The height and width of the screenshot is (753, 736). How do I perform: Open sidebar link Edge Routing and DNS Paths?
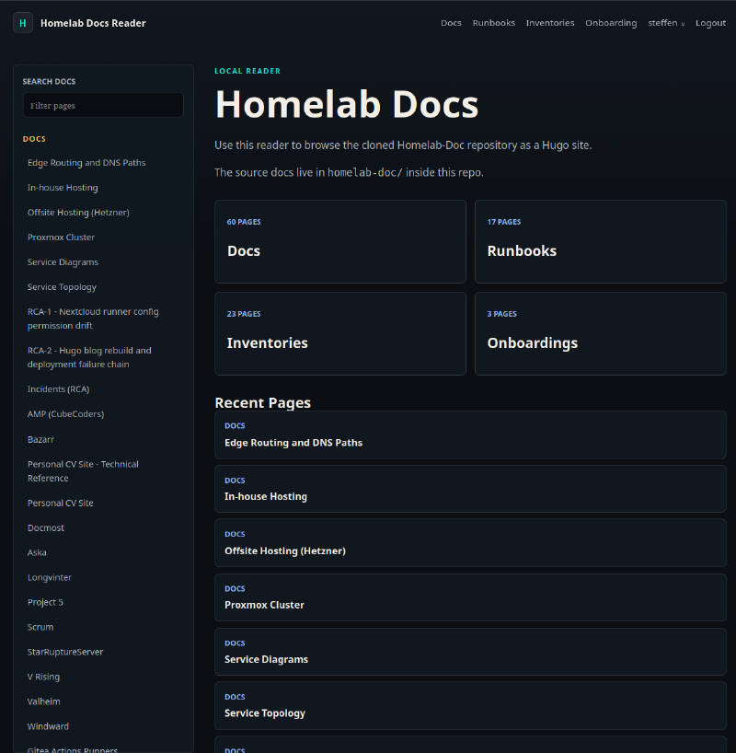pyautogui.click(x=86, y=163)
